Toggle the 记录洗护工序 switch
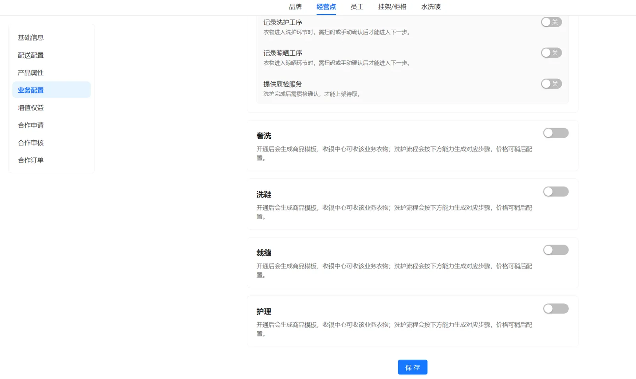Viewport: 636px width, 379px height. (x=551, y=22)
